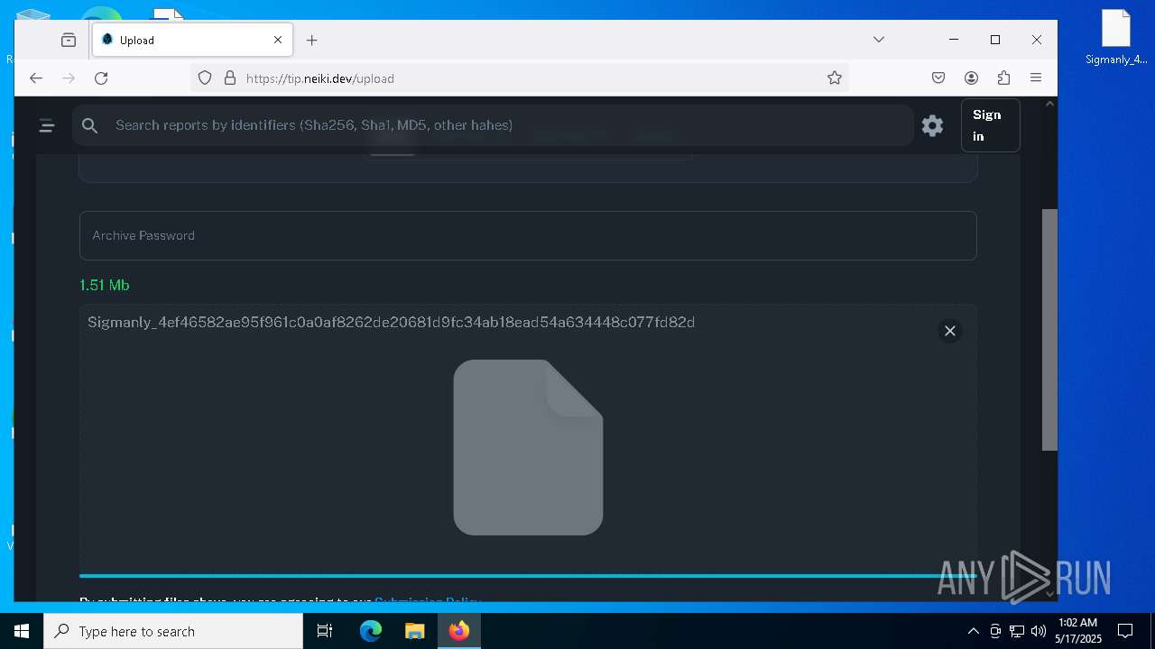Image resolution: width=1155 pixels, height=649 pixels.
Task: Launch Microsoft Edge from taskbar
Action: tap(371, 631)
